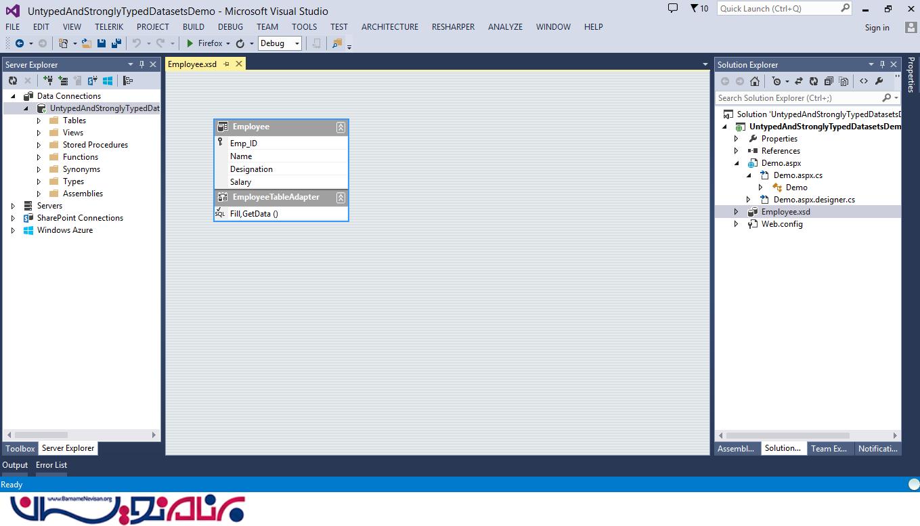Collapse the EmployeeTableAdapter box
This screenshot has width=920, height=526.
341,198
